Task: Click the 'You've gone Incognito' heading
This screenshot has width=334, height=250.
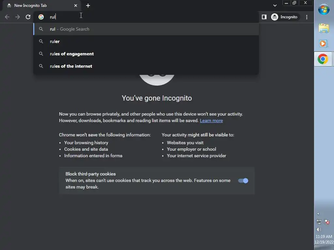Action: [x=157, y=98]
